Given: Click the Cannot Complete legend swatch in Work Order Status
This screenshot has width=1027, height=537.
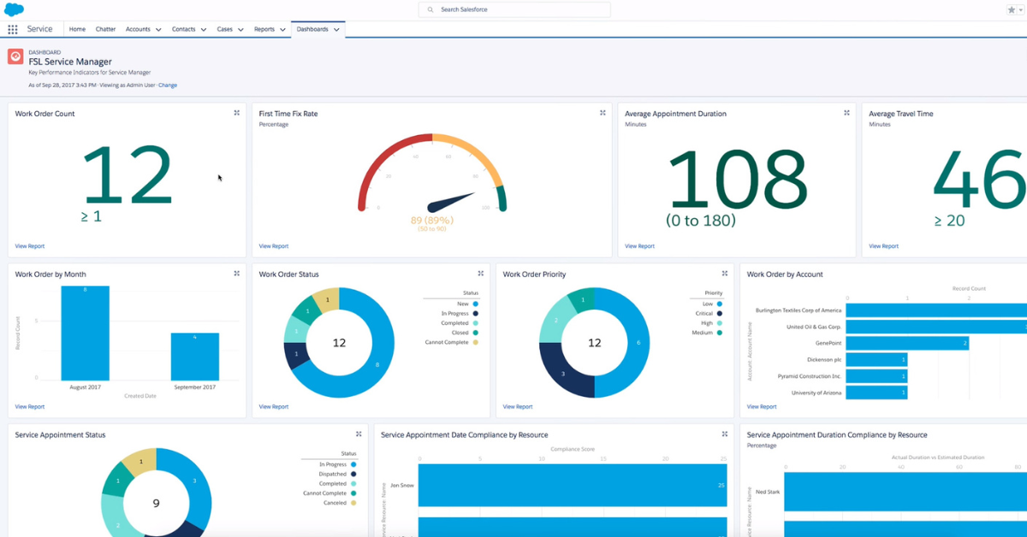Looking at the screenshot, I should click(x=475, y=342).
